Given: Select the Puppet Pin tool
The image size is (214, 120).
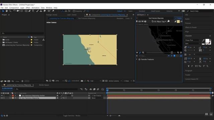Looking at the screenshot, I should click(53, 11).
